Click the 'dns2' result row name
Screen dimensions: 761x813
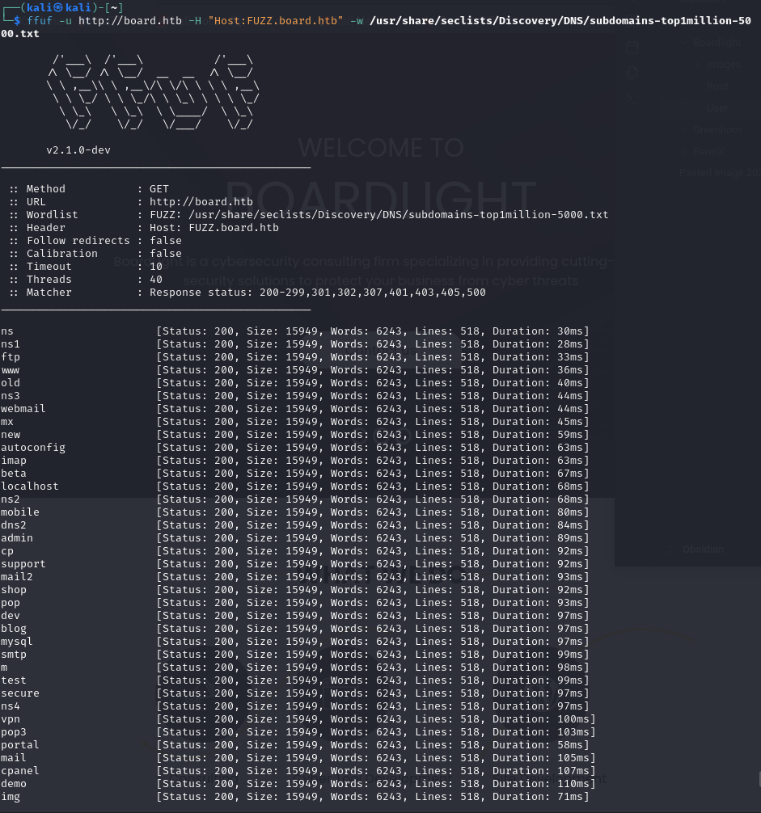coord(14,525)
